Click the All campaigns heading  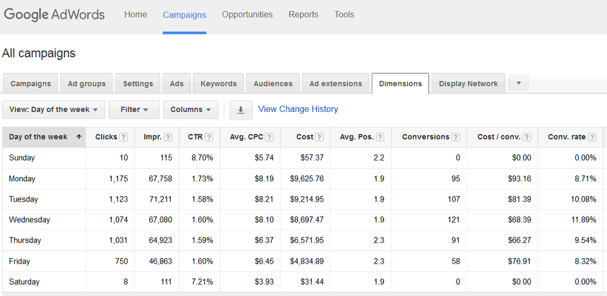(x=38, y=53)
